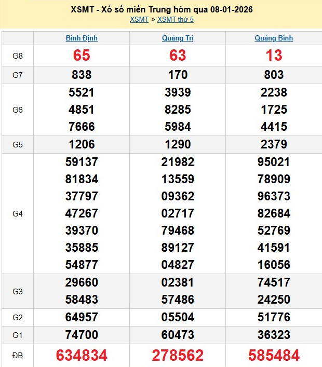Viewport: 322px width, 367px height.
Task: Select the G4 row label
Action: point(18,213)
